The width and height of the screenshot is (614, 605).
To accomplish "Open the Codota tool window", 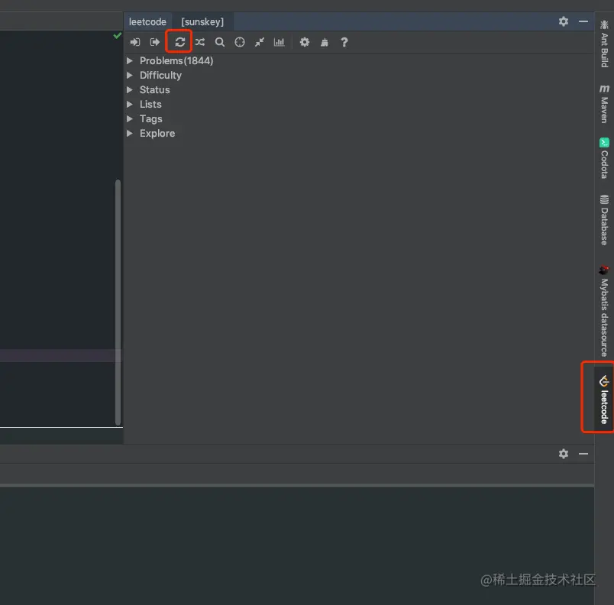I will click(604, 158).
